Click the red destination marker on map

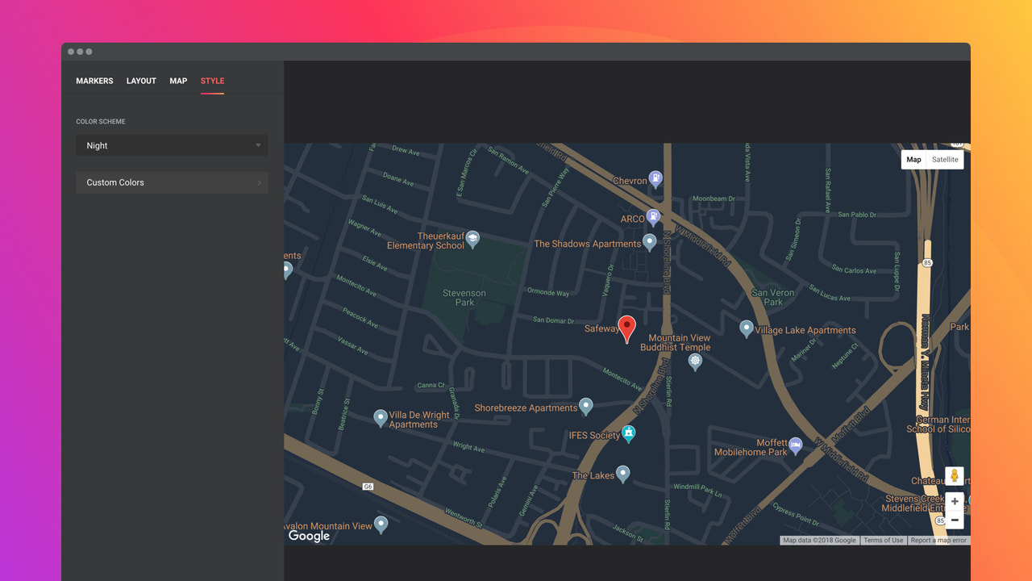[x=628, y=327]
